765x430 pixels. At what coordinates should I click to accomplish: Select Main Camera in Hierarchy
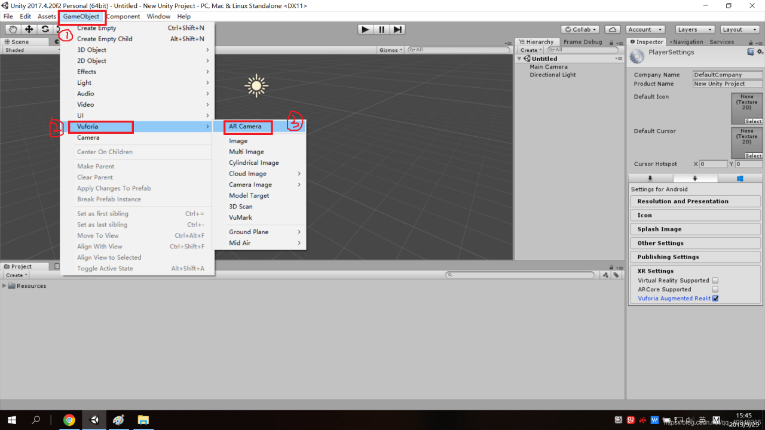pyautogui.click(x=548, y=67)
